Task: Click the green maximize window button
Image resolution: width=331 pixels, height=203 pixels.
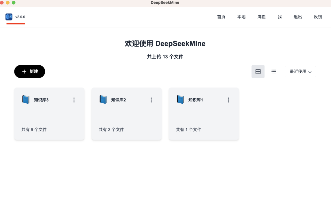Action: (x=13, y=2)
